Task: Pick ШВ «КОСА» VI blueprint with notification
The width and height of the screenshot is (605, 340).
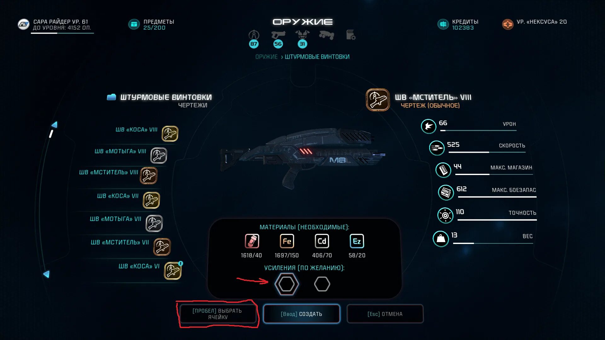Action: pyautogui.click(x=173, y=271)
